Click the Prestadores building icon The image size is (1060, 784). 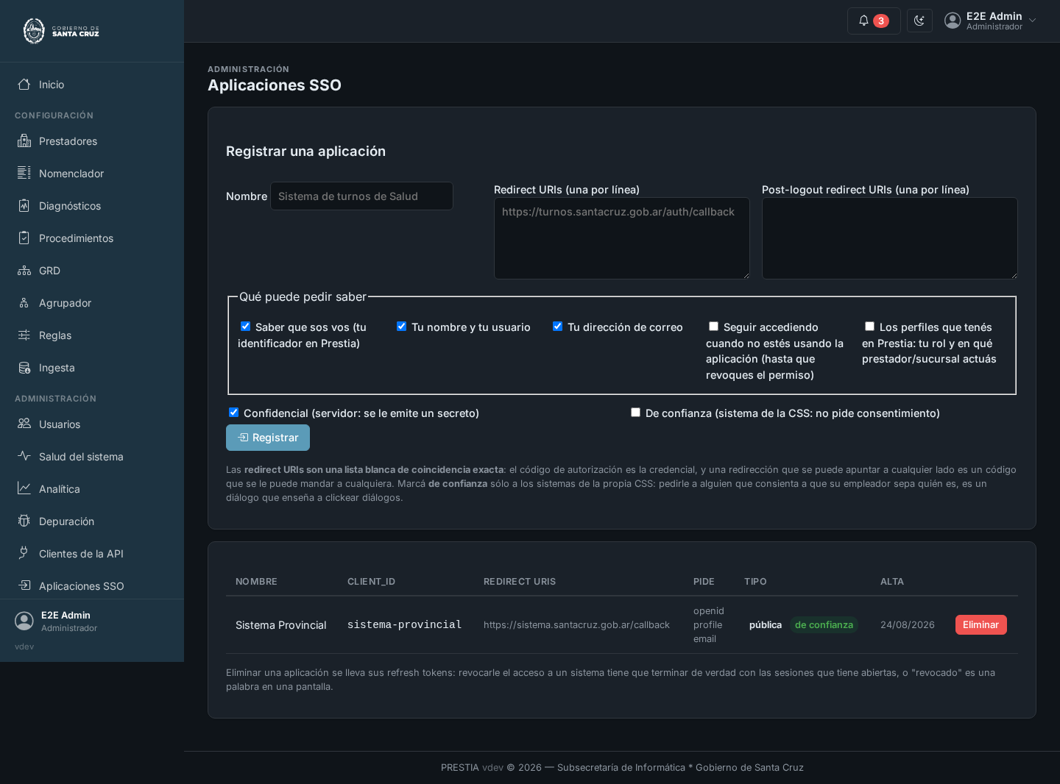[24, 140]
